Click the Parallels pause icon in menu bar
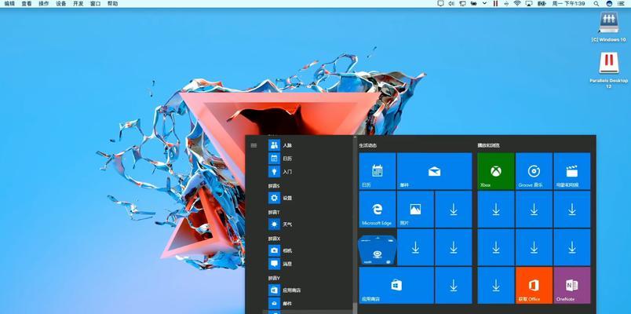 coord(495,4)
